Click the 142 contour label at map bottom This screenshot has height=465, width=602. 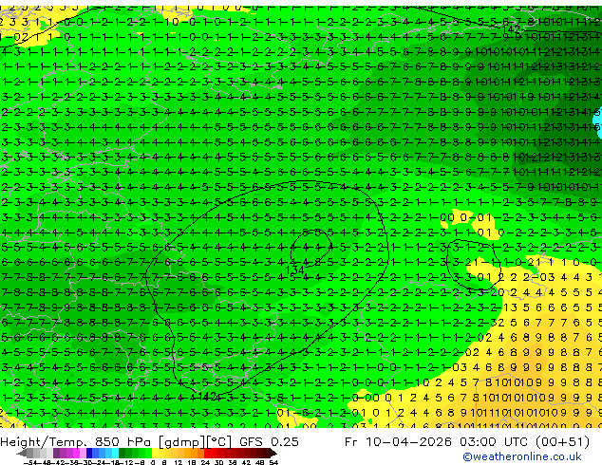(x=208, y=397)
